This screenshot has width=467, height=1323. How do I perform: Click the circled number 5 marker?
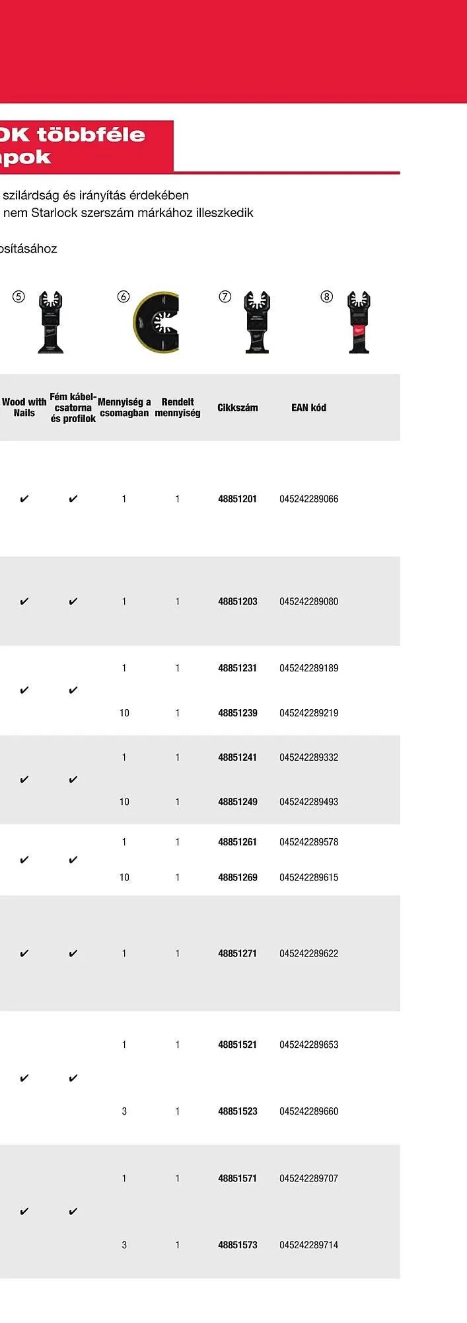pyautogui.click(x=19, y=296)
